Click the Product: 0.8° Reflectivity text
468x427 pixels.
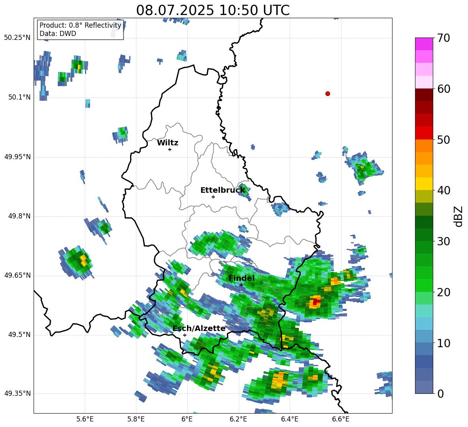point(80,25)
